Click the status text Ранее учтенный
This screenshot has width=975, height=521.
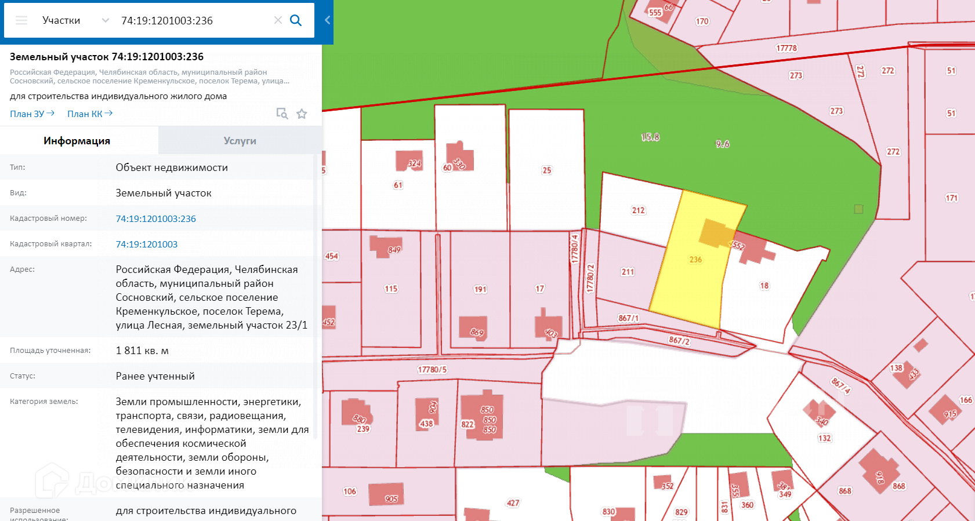tap(155, 376)
